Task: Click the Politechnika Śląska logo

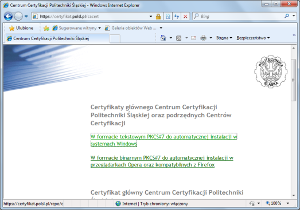Action: tap(271, 72)
